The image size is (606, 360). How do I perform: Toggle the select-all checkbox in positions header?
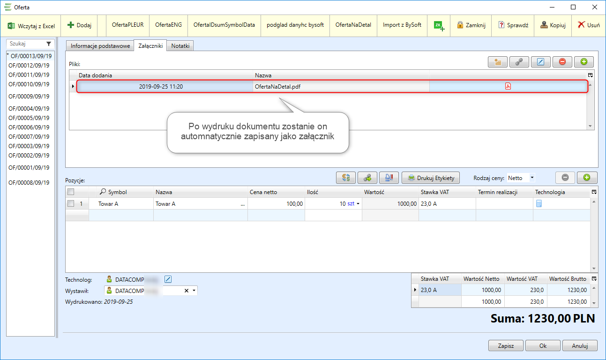click(x=71, y=192)
